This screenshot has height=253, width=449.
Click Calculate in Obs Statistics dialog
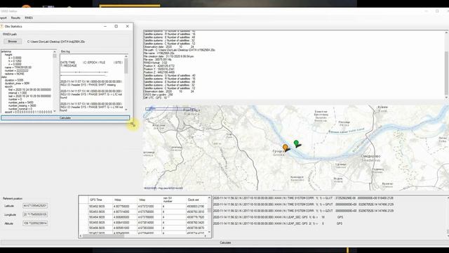point(65,118)
